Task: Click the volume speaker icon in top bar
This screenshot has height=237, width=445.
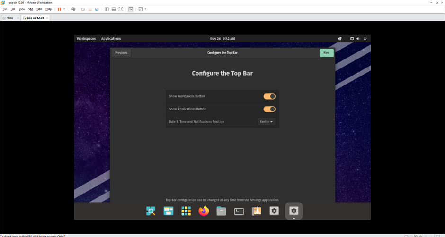Action: tap(358, 39)
